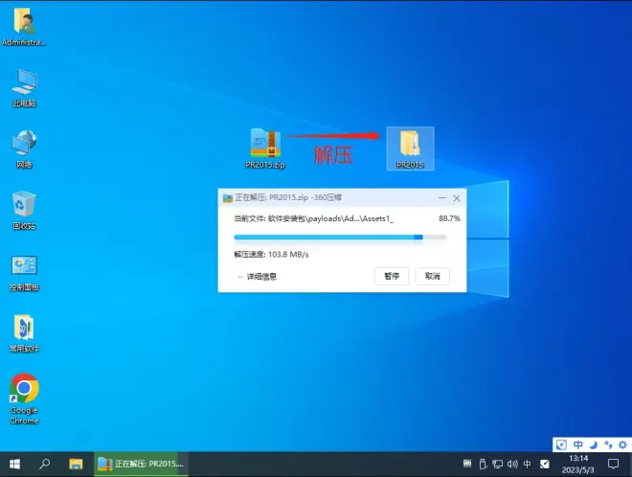Click the volume speaker tray icon

510,464
